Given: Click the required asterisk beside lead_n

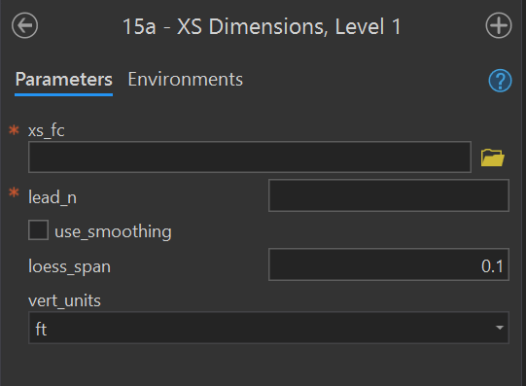Looking at the screenshot, I should click(14, 193).
